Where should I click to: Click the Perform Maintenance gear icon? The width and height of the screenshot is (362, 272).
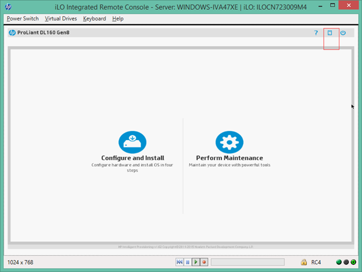[229, 142]
